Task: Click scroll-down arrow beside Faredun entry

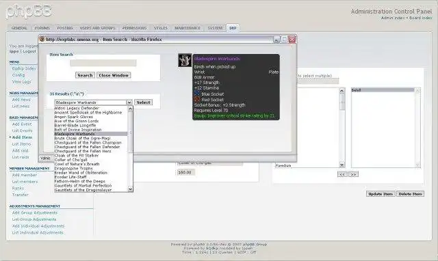Action: (x=342, y=165)
